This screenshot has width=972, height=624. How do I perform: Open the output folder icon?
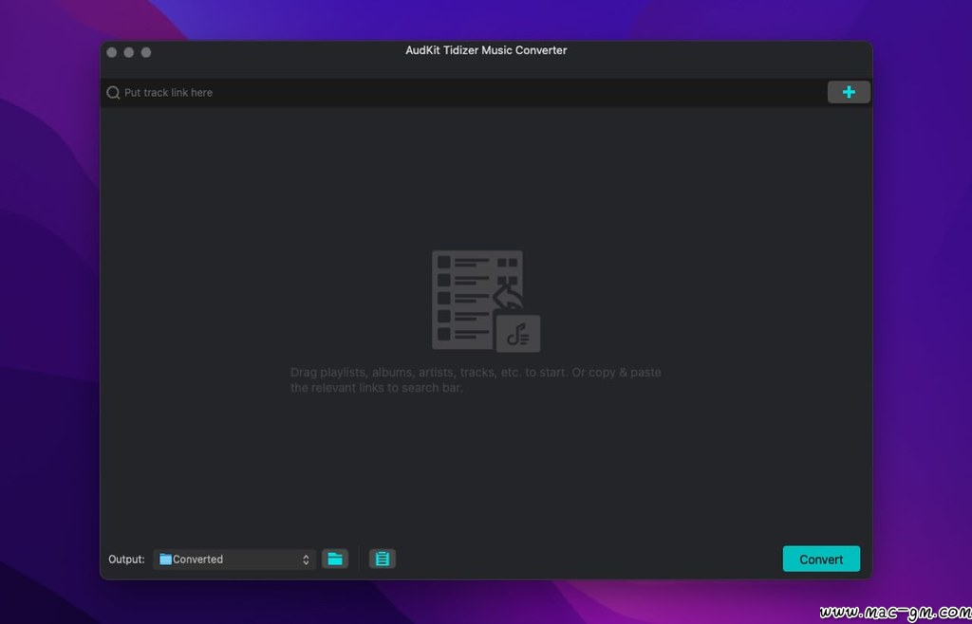(335, 559)
